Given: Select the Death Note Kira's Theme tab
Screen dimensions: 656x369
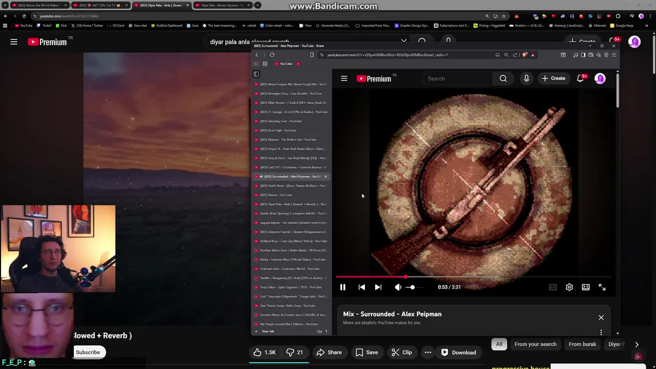Looking at the screenshot, I should [x=291, y=186].
